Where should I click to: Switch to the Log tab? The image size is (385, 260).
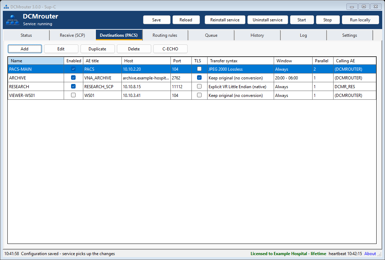click(303, 35)
